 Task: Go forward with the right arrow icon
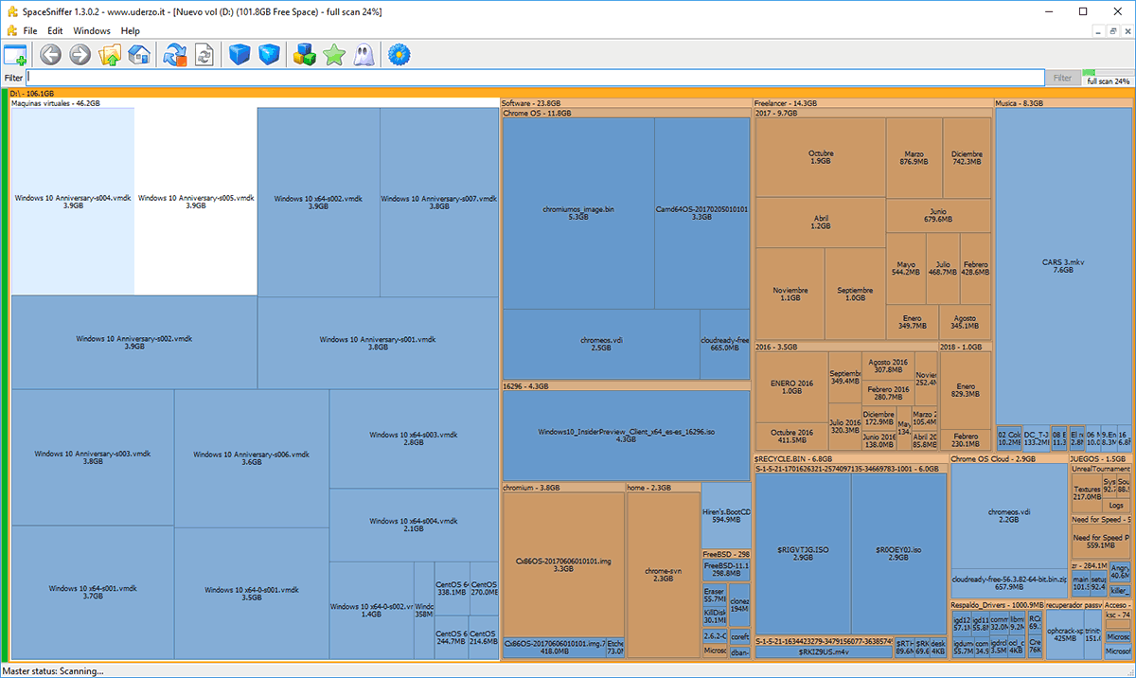[x=80, y=55]
